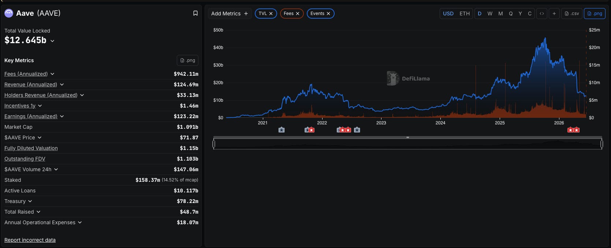Click the Staked value $158.37m
Screen dimensions: 611x248
(x=148, y=180)
